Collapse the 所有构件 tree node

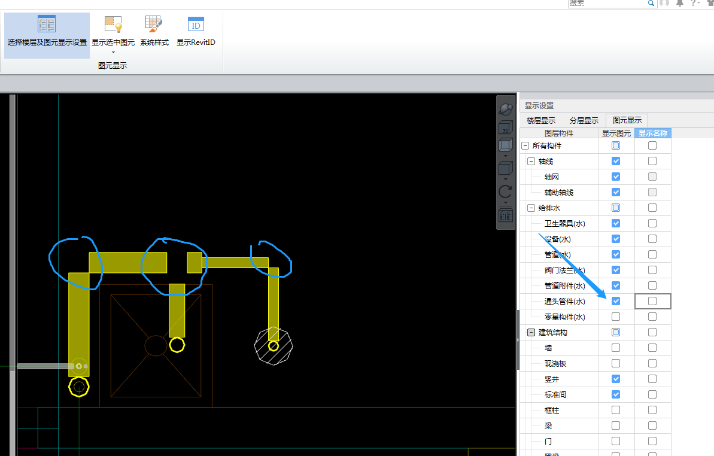point(525,145)
